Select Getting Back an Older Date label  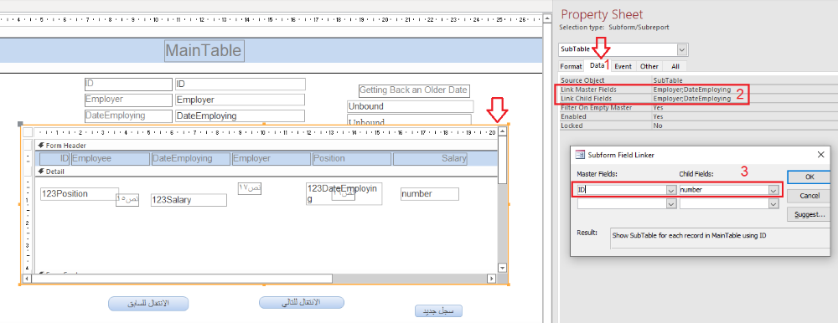point(414,90)
